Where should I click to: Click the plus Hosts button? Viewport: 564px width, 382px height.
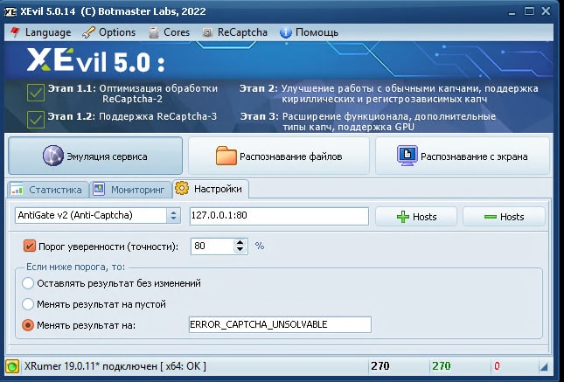click(x=416, y=217)
